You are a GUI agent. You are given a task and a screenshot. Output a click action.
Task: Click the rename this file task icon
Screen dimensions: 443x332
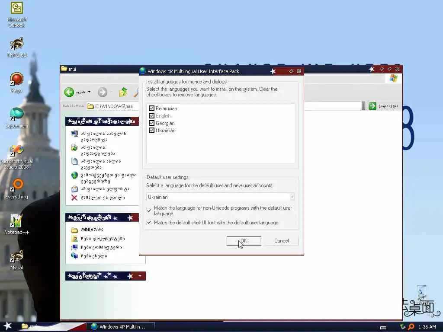pyautogui.click(x=74, y=134)
